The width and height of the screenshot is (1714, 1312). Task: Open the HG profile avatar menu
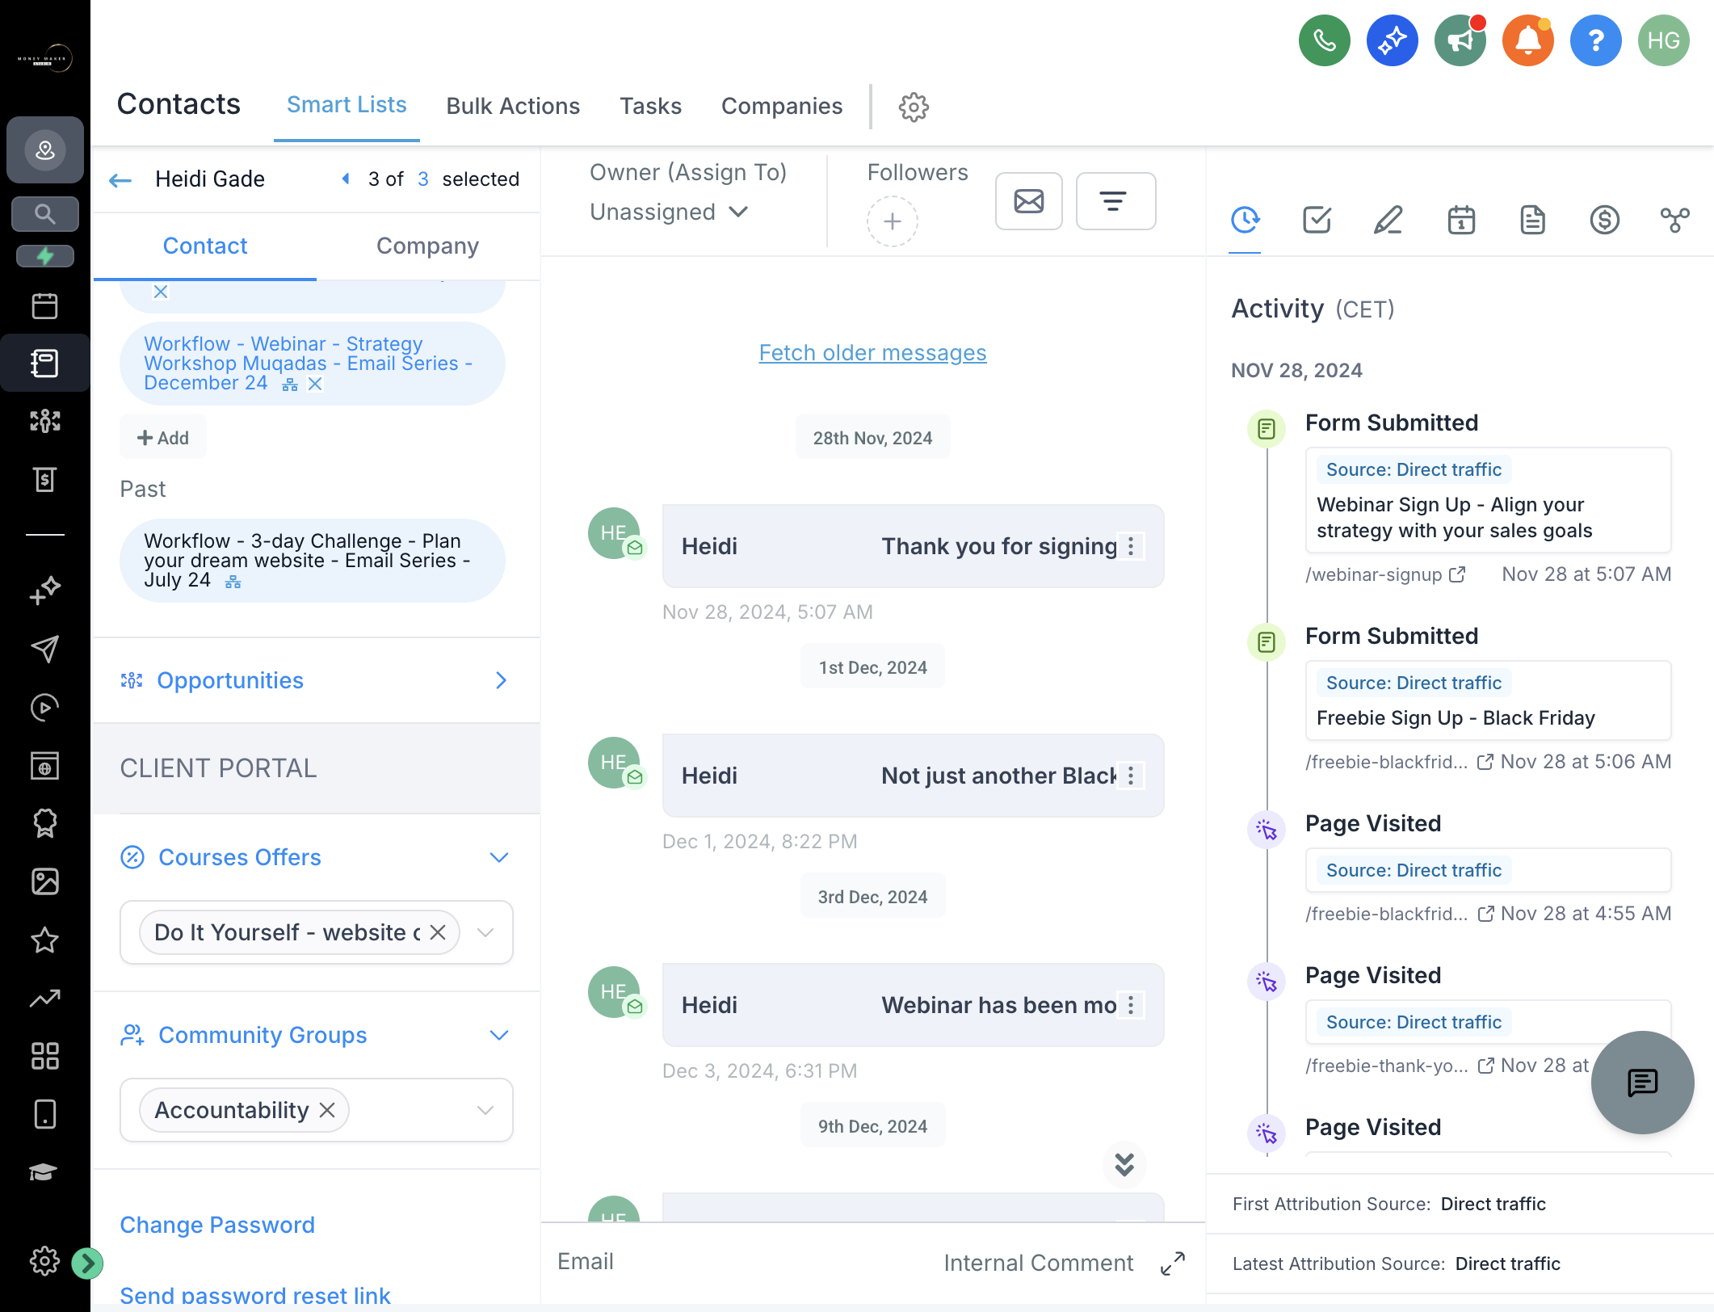point(1663,40)
